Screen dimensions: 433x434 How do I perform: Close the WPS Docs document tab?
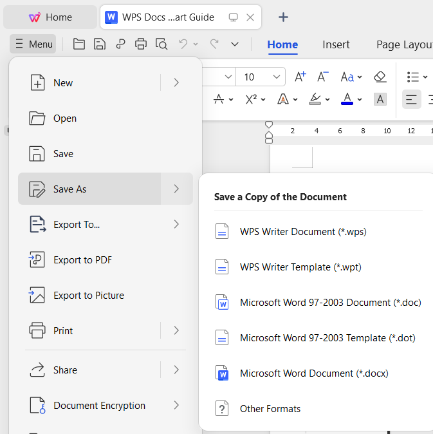tap(250, 17)
